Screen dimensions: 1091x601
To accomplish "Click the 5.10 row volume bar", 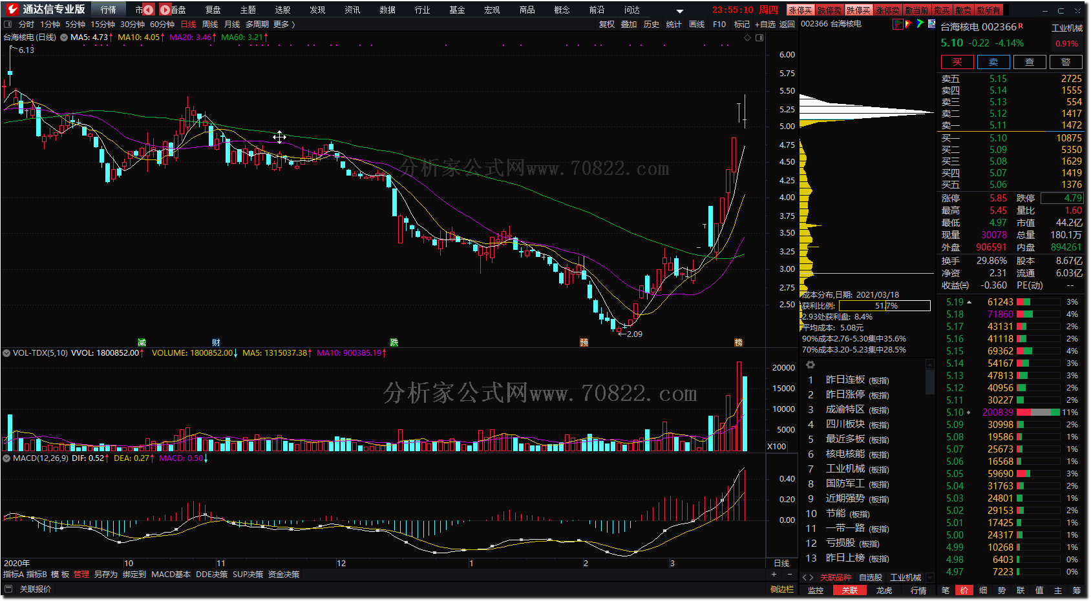I will pyautogui.click(x=1039, y=413).
